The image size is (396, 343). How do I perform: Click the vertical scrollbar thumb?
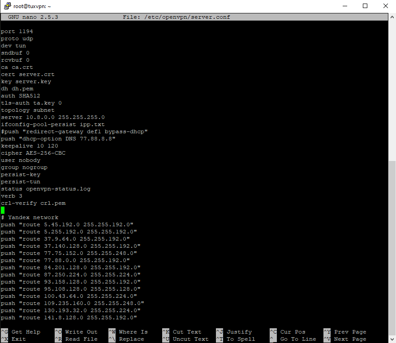coord(392,248)
